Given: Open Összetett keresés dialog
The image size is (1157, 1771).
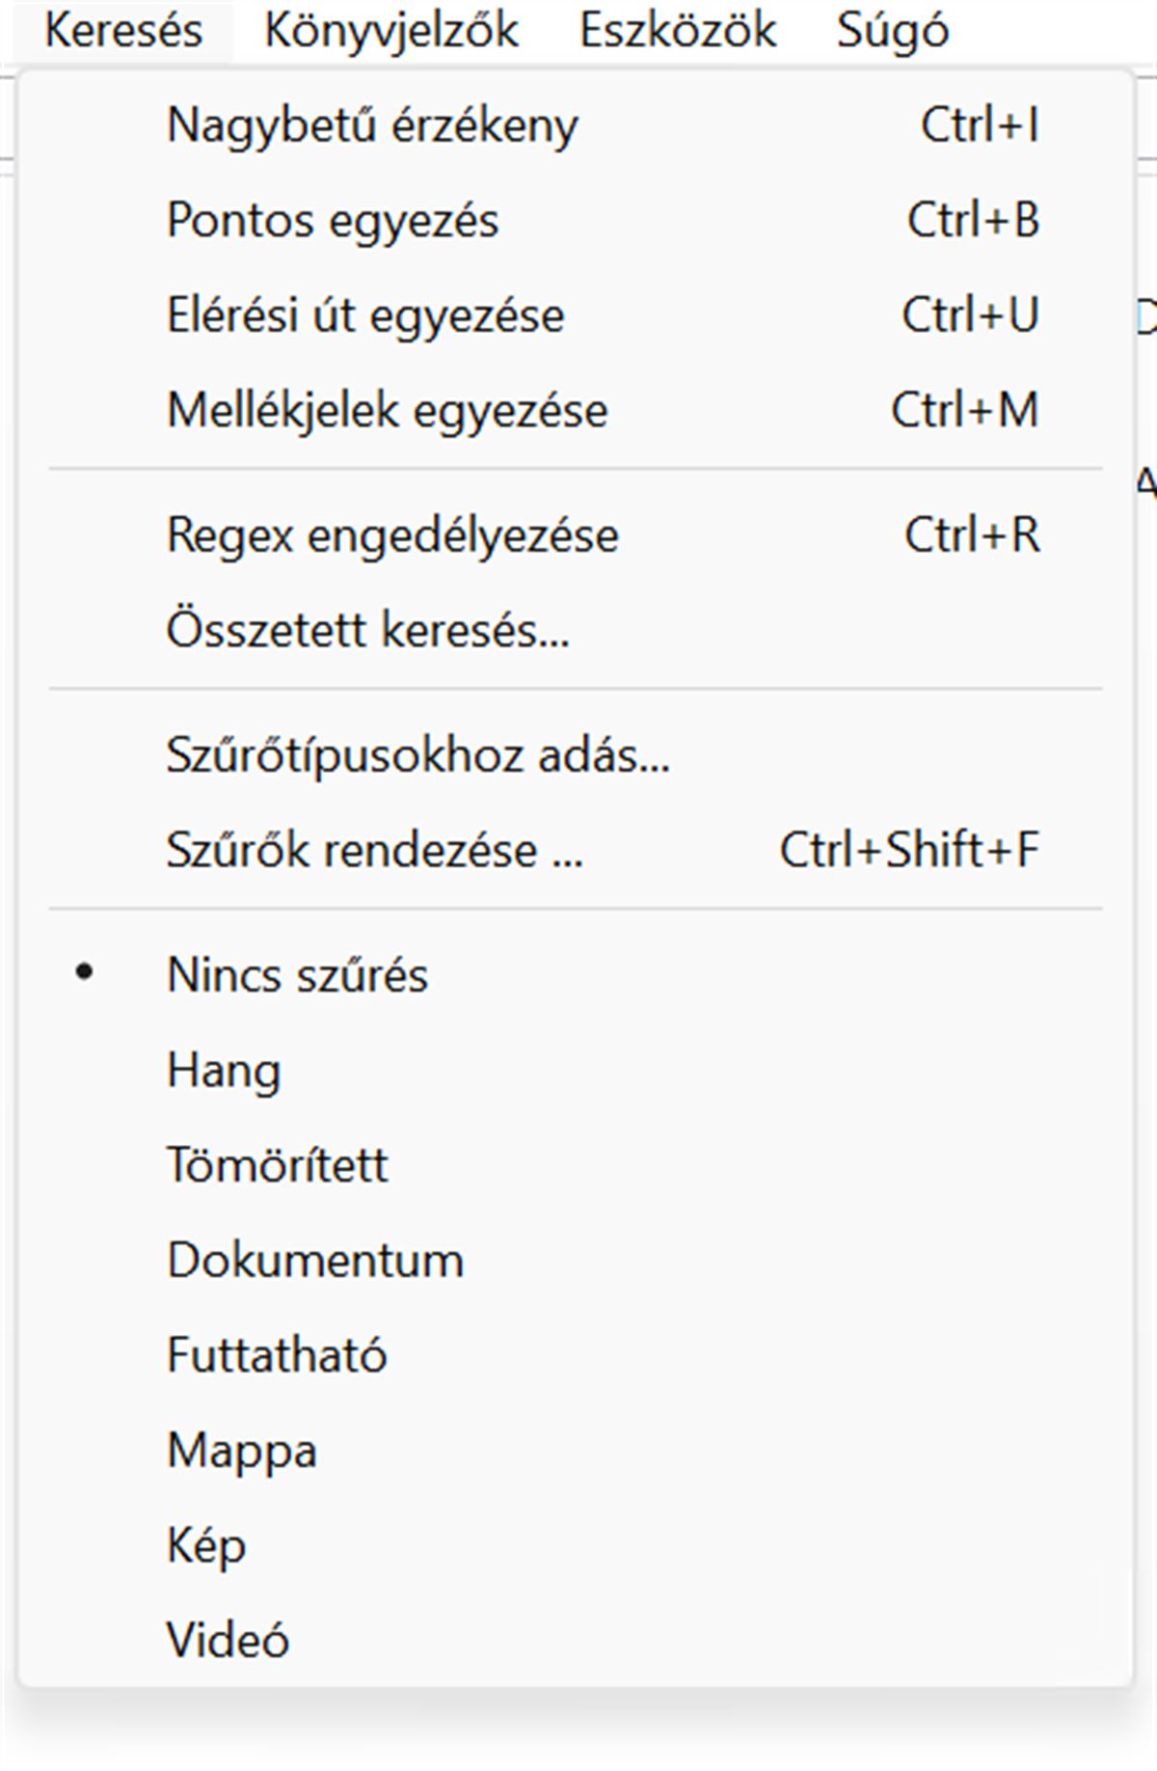Looking at the screenshot, I should point(367,630).
